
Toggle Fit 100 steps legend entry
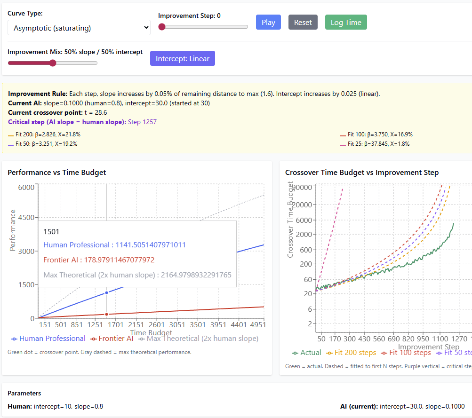pos(406,353)
